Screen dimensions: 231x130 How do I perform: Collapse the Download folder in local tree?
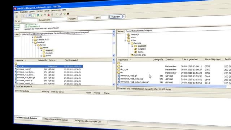32,43
